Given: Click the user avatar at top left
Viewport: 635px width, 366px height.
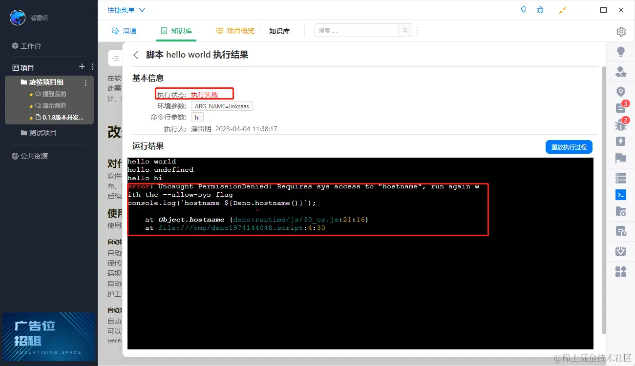Looking at the screenshot, I should tap(18, 18).
